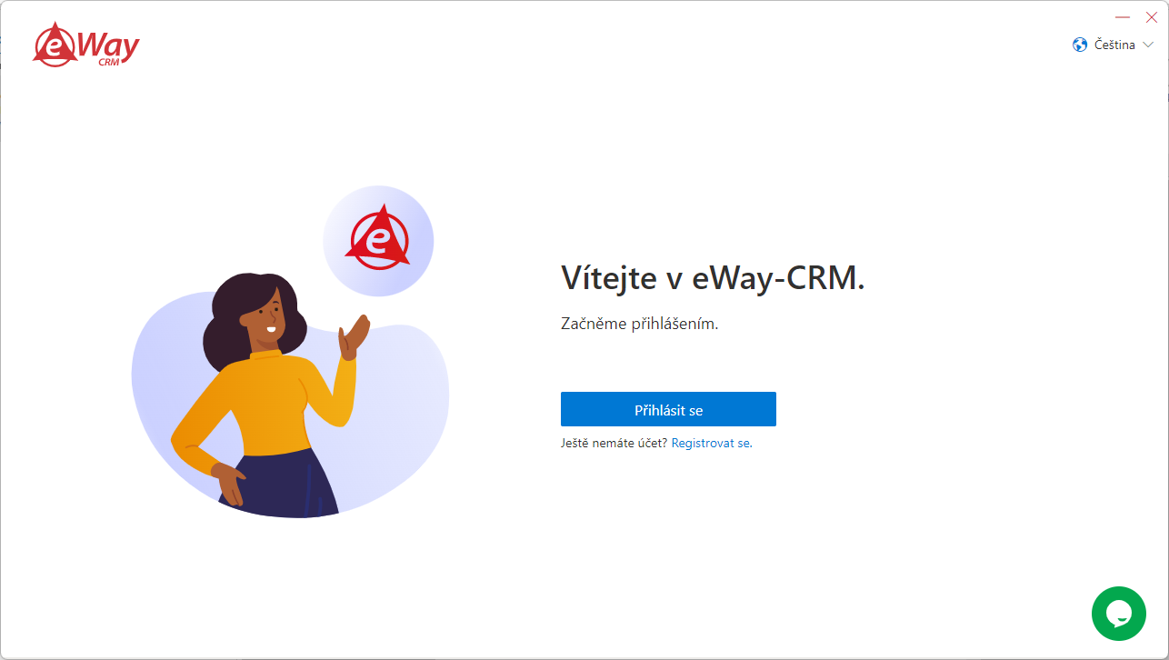Click the 'Začněme přihlášením.' subtitle
Viewport: 1169px width, 660px height.
click(639, 324)
